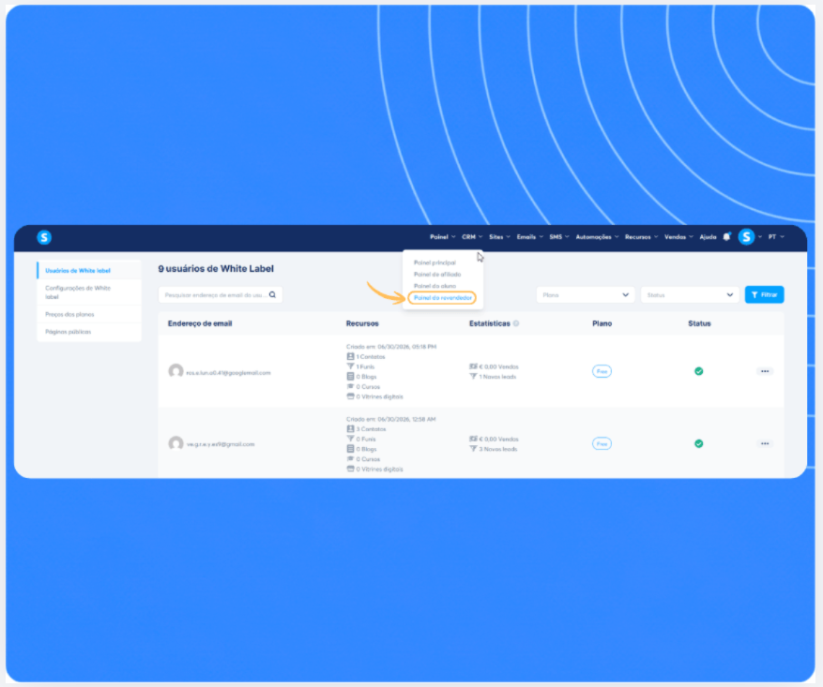Open the Painel dropdown menu
The image size is (823, 687).
442,237
